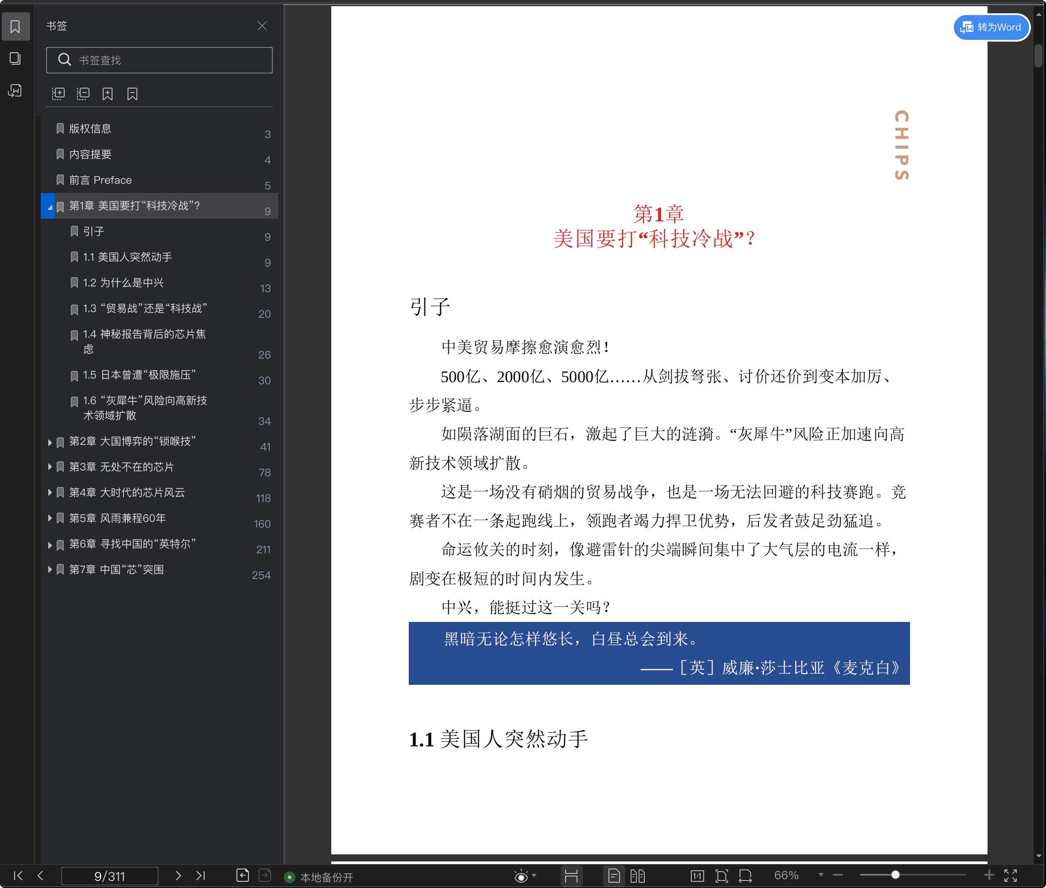Image resolution: width=1046 pixels, height=888 pixels.
Task: Click the page number field 9/311
Action: coord(110,876)
